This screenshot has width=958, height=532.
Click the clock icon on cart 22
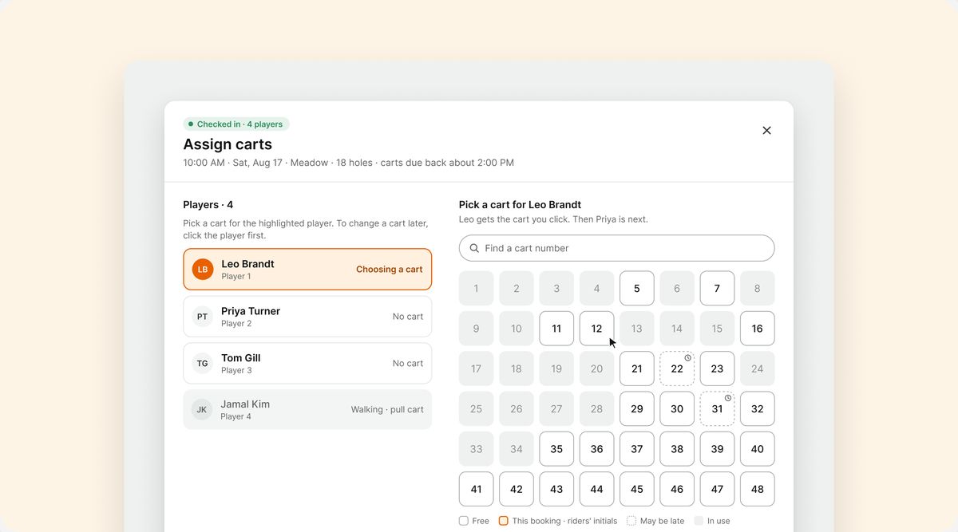point(687,358)
